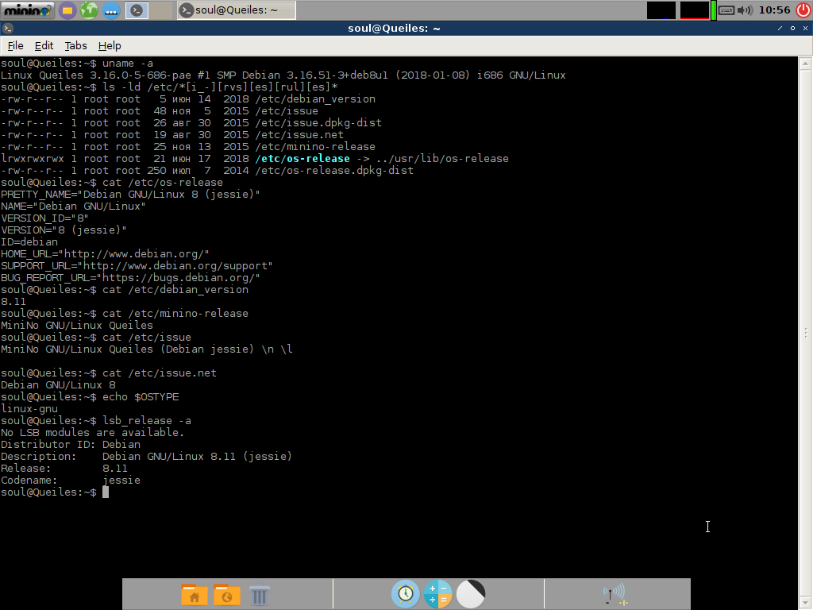Click the terminal cursor at the last prompt
The width and height of the screenshot is (813, 610).
coord(106,492)
